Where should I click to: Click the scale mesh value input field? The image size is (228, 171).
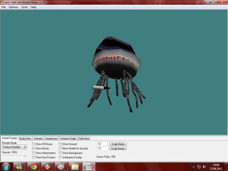point(102,144)
